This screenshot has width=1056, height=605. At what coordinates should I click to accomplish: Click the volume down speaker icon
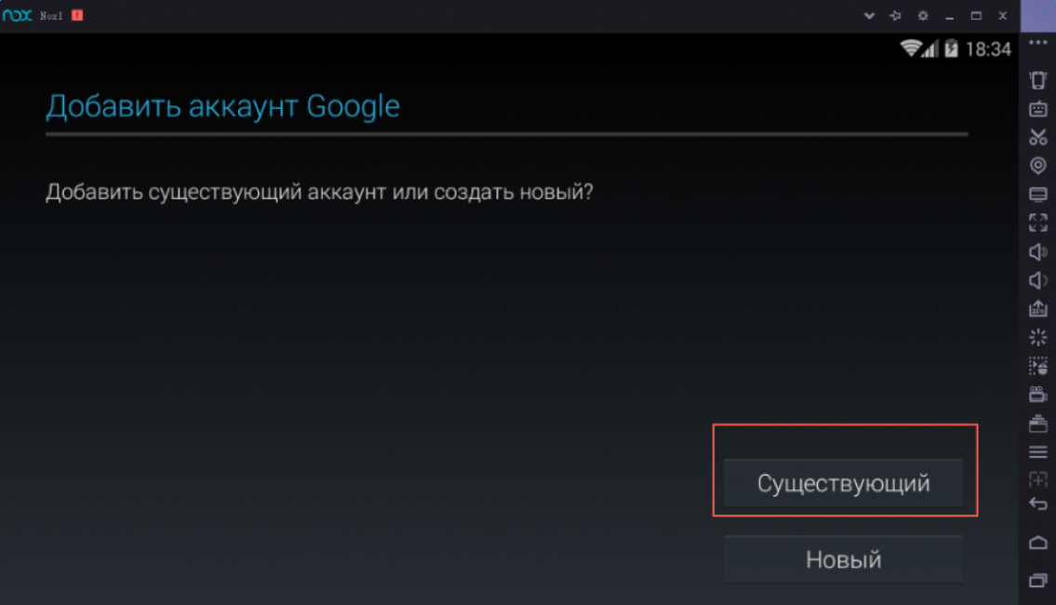coord(1037,279)
